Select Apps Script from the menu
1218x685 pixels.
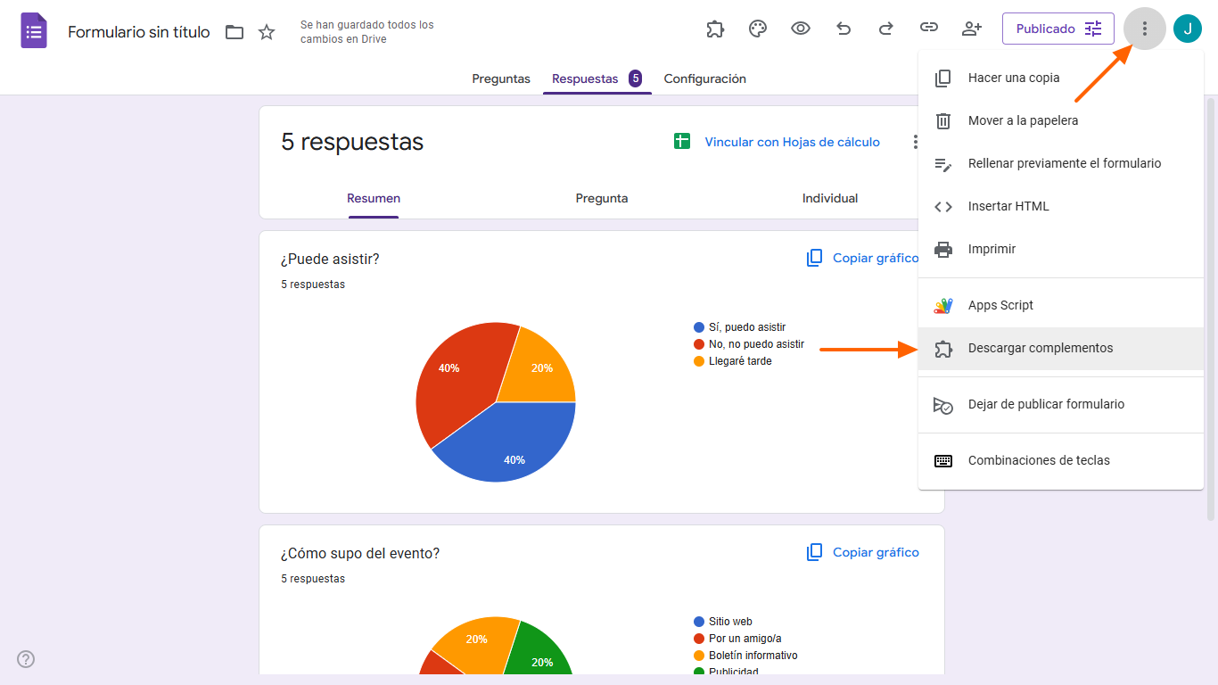pos(1000,304)
